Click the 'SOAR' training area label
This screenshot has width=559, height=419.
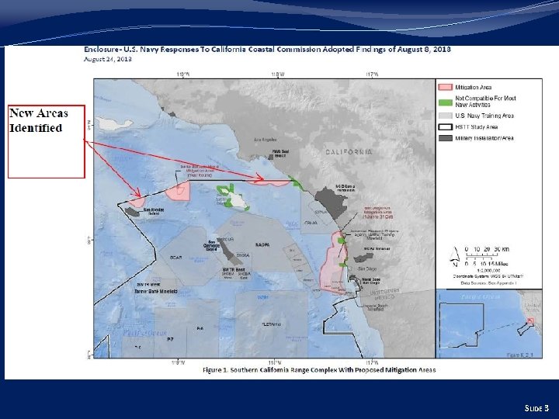[x=176, y=257]
